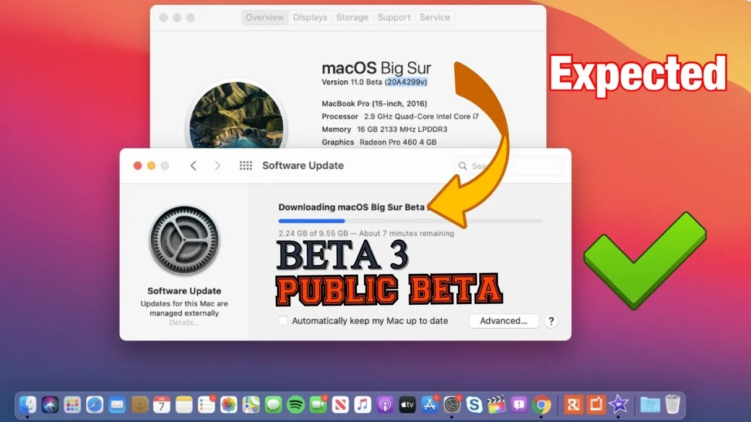The height and width of the screenshot is (422, 751).
Task: Open help with question mark button
Action: (550, 321)
